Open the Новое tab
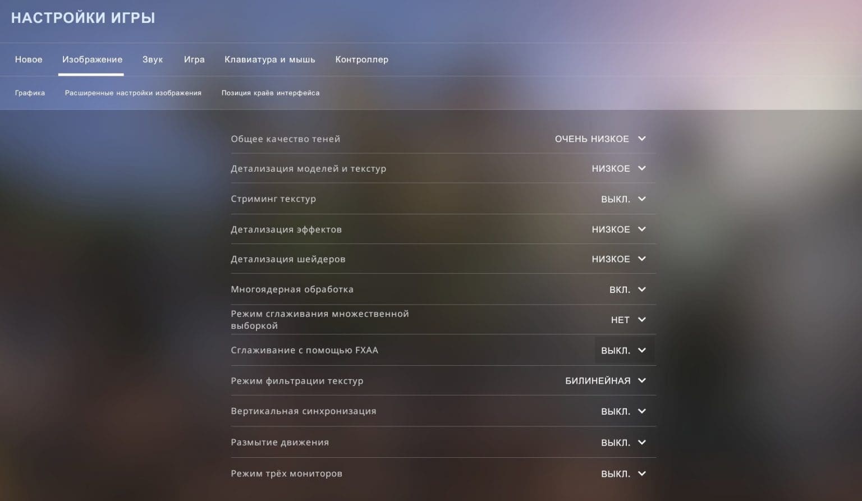 (29, 59)
